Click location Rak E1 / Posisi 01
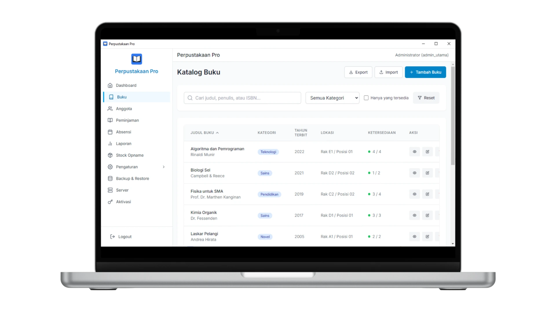 (x=336, y=152)
